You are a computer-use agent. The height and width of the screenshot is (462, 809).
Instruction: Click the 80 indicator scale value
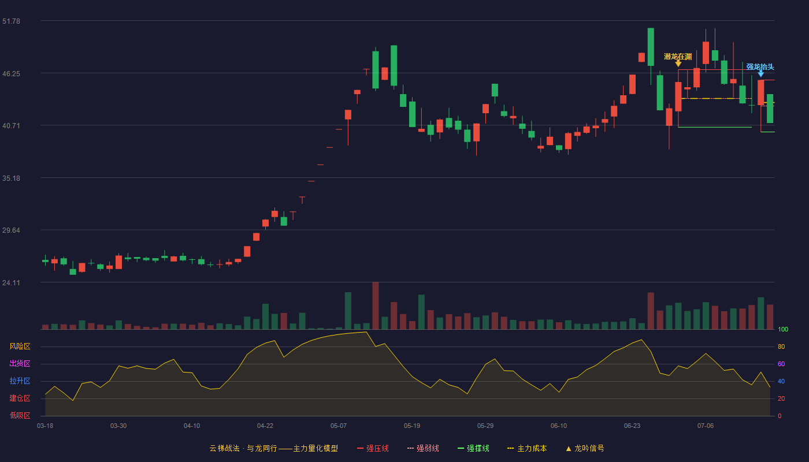[781, 347]
